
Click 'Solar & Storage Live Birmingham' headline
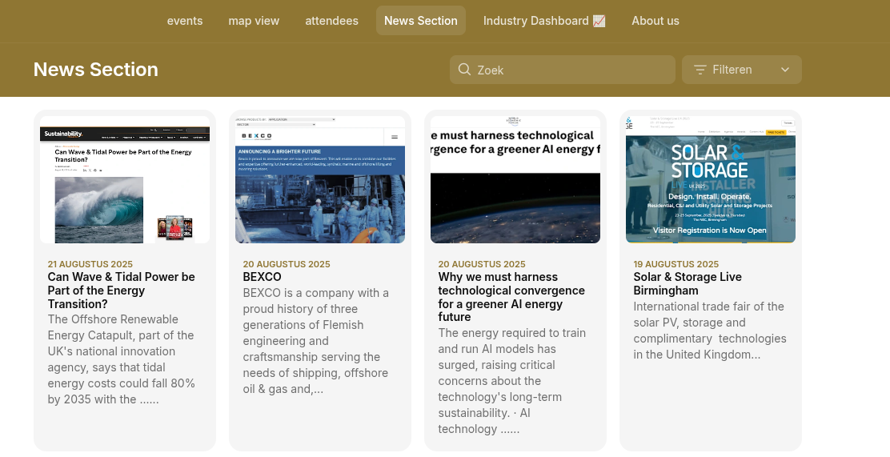point(688,284)
